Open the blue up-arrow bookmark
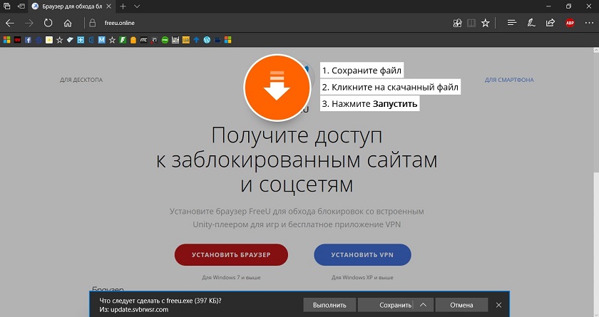Image resolution: width=599 pixels, height=317 pixels. point(196,40)
